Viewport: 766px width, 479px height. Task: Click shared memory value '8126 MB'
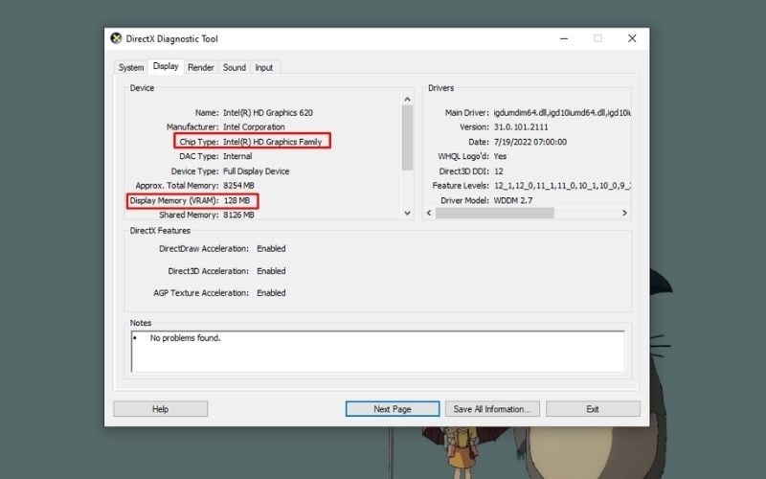tap(238, 215)
